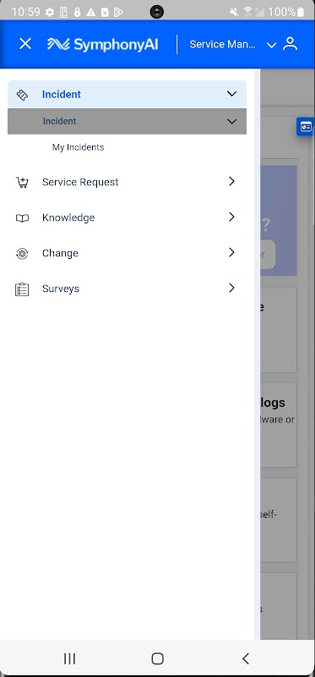
Task: Click the Incident ticket icon
Action: [22, 95]
